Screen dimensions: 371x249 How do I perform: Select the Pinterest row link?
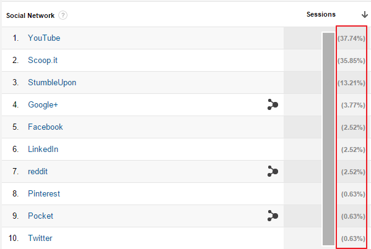tap(44, 193)
